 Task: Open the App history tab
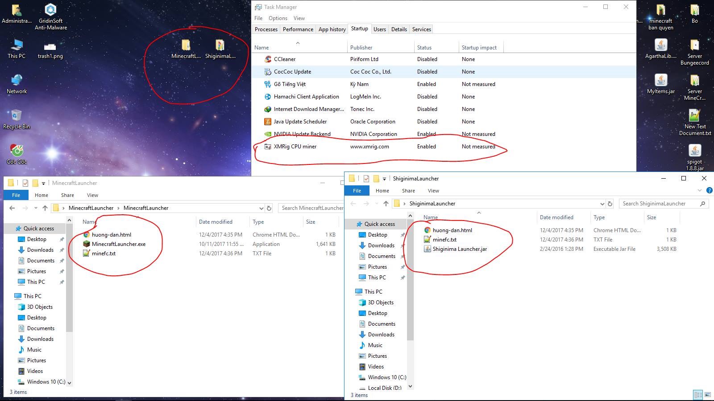(332, 29)
